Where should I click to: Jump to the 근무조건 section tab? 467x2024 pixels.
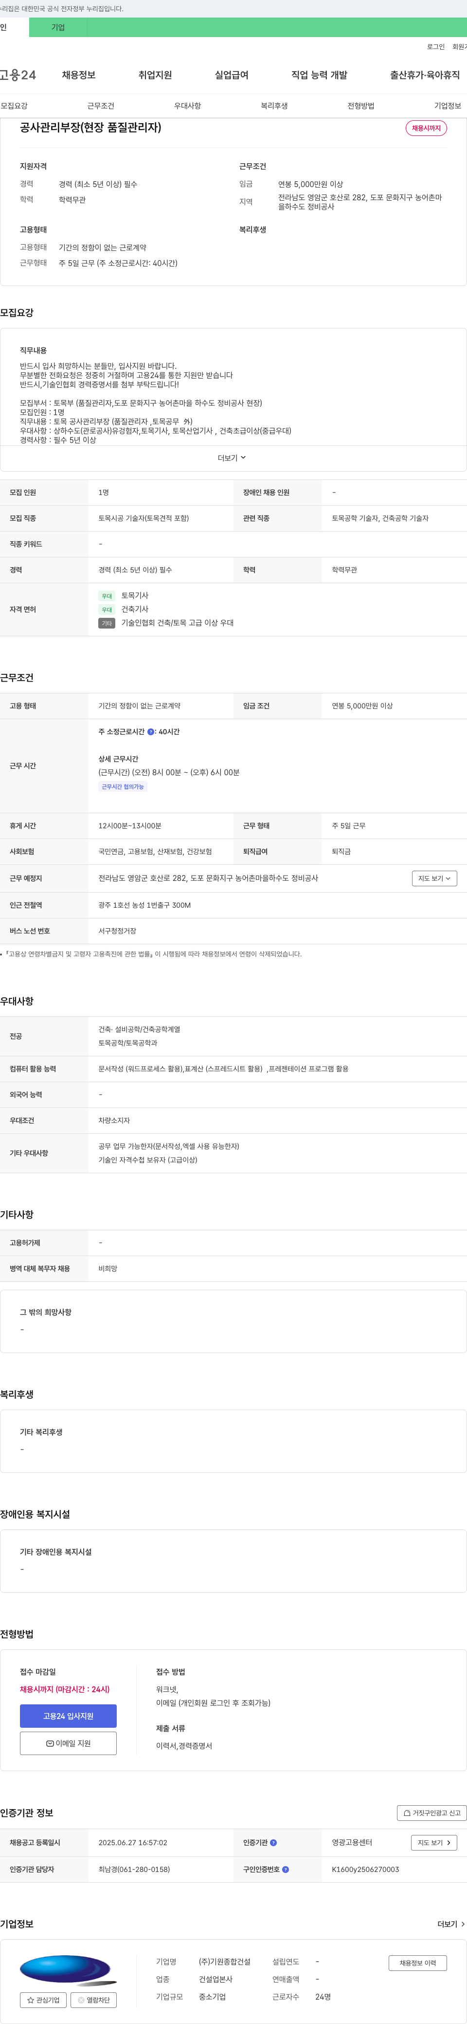pyautogui.click(x=101, y=106)
